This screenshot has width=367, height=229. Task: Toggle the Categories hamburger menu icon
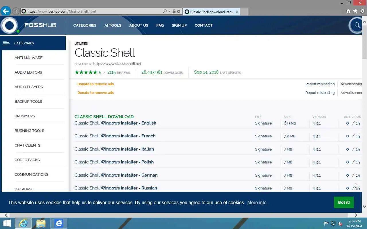tap(6, 43)
